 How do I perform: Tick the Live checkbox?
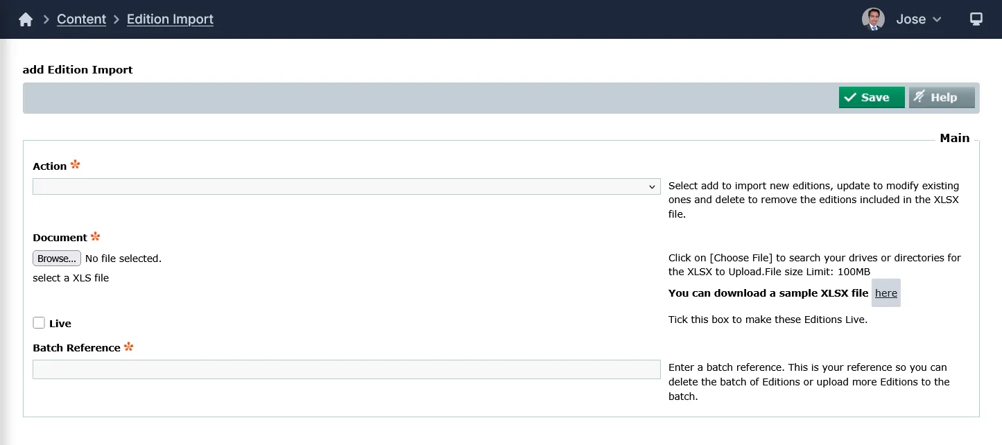click(39, 323)
